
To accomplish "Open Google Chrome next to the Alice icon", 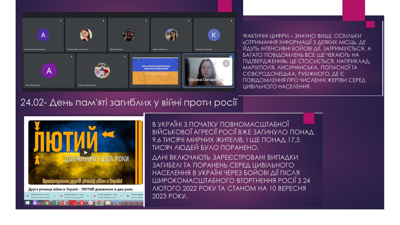I will 46,203.
